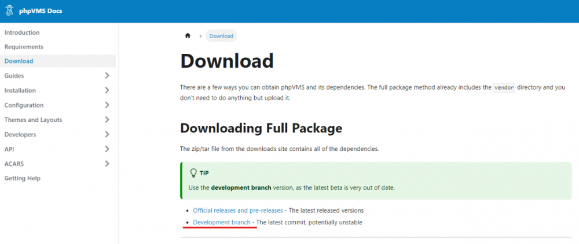
Task: Expand the ACARS section chevron
Action: 107,164
